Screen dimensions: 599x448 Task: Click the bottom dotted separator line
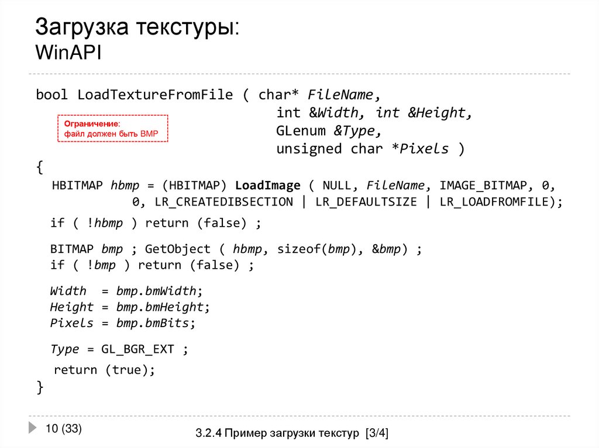(299, 413)
